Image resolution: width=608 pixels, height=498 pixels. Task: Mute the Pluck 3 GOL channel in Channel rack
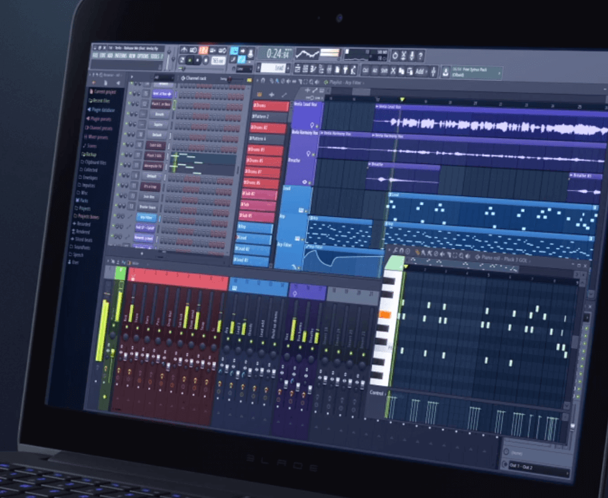(123, 154)
